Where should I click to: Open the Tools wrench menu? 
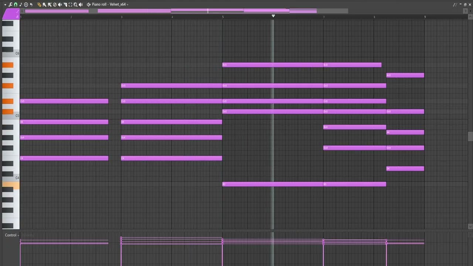[x=10, y=4]
